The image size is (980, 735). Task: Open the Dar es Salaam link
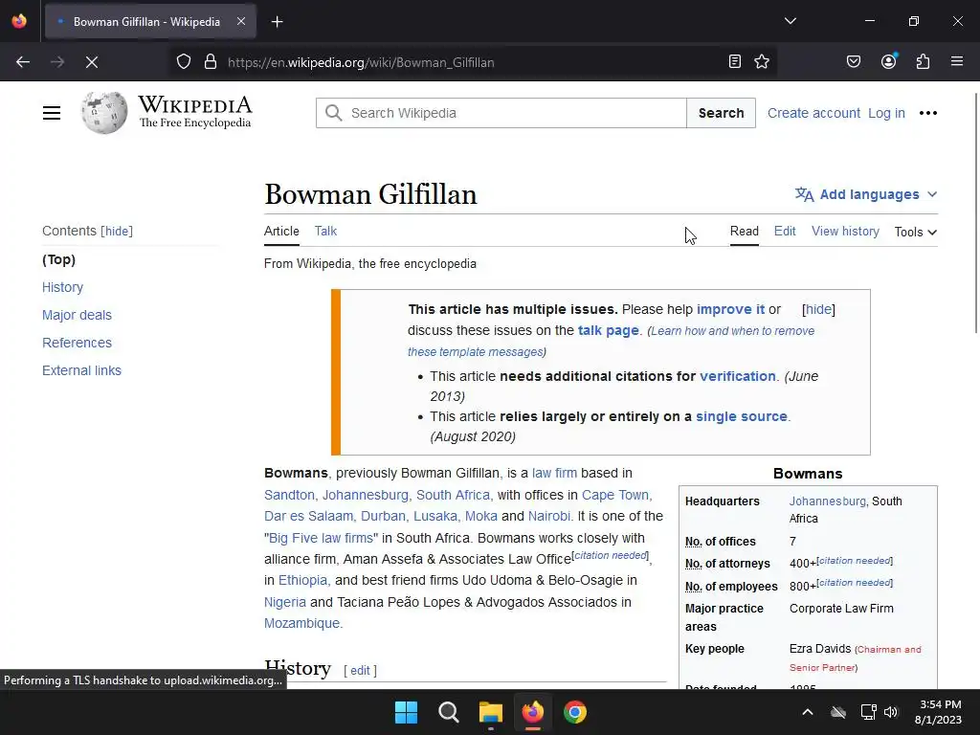309,516
